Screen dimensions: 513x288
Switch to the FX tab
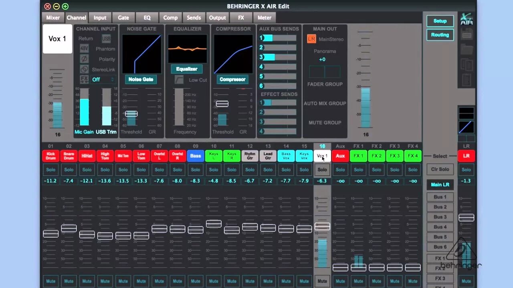[x=241, y=18]
